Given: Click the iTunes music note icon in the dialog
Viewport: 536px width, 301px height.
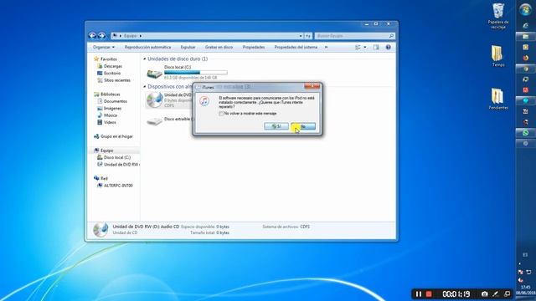Looking at the screenshot, I should tap(204, 101).
